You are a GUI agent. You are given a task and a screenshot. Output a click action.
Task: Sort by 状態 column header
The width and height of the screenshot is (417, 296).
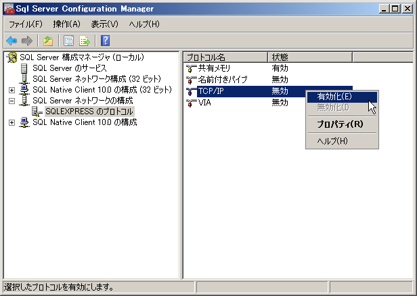tap(310, 57)
